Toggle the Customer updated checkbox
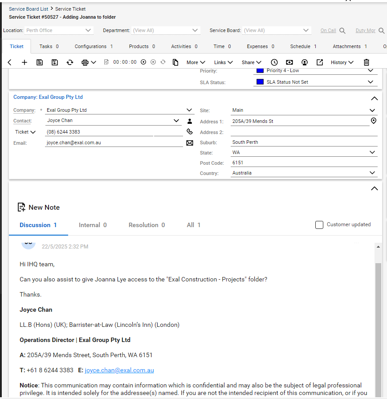The width and height of the screenshot is (387, 399). 319,225
